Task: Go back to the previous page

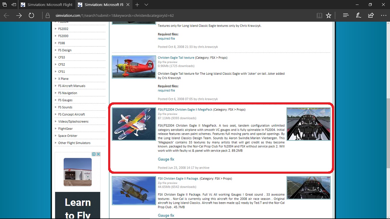Action: [x=6, y=16]
